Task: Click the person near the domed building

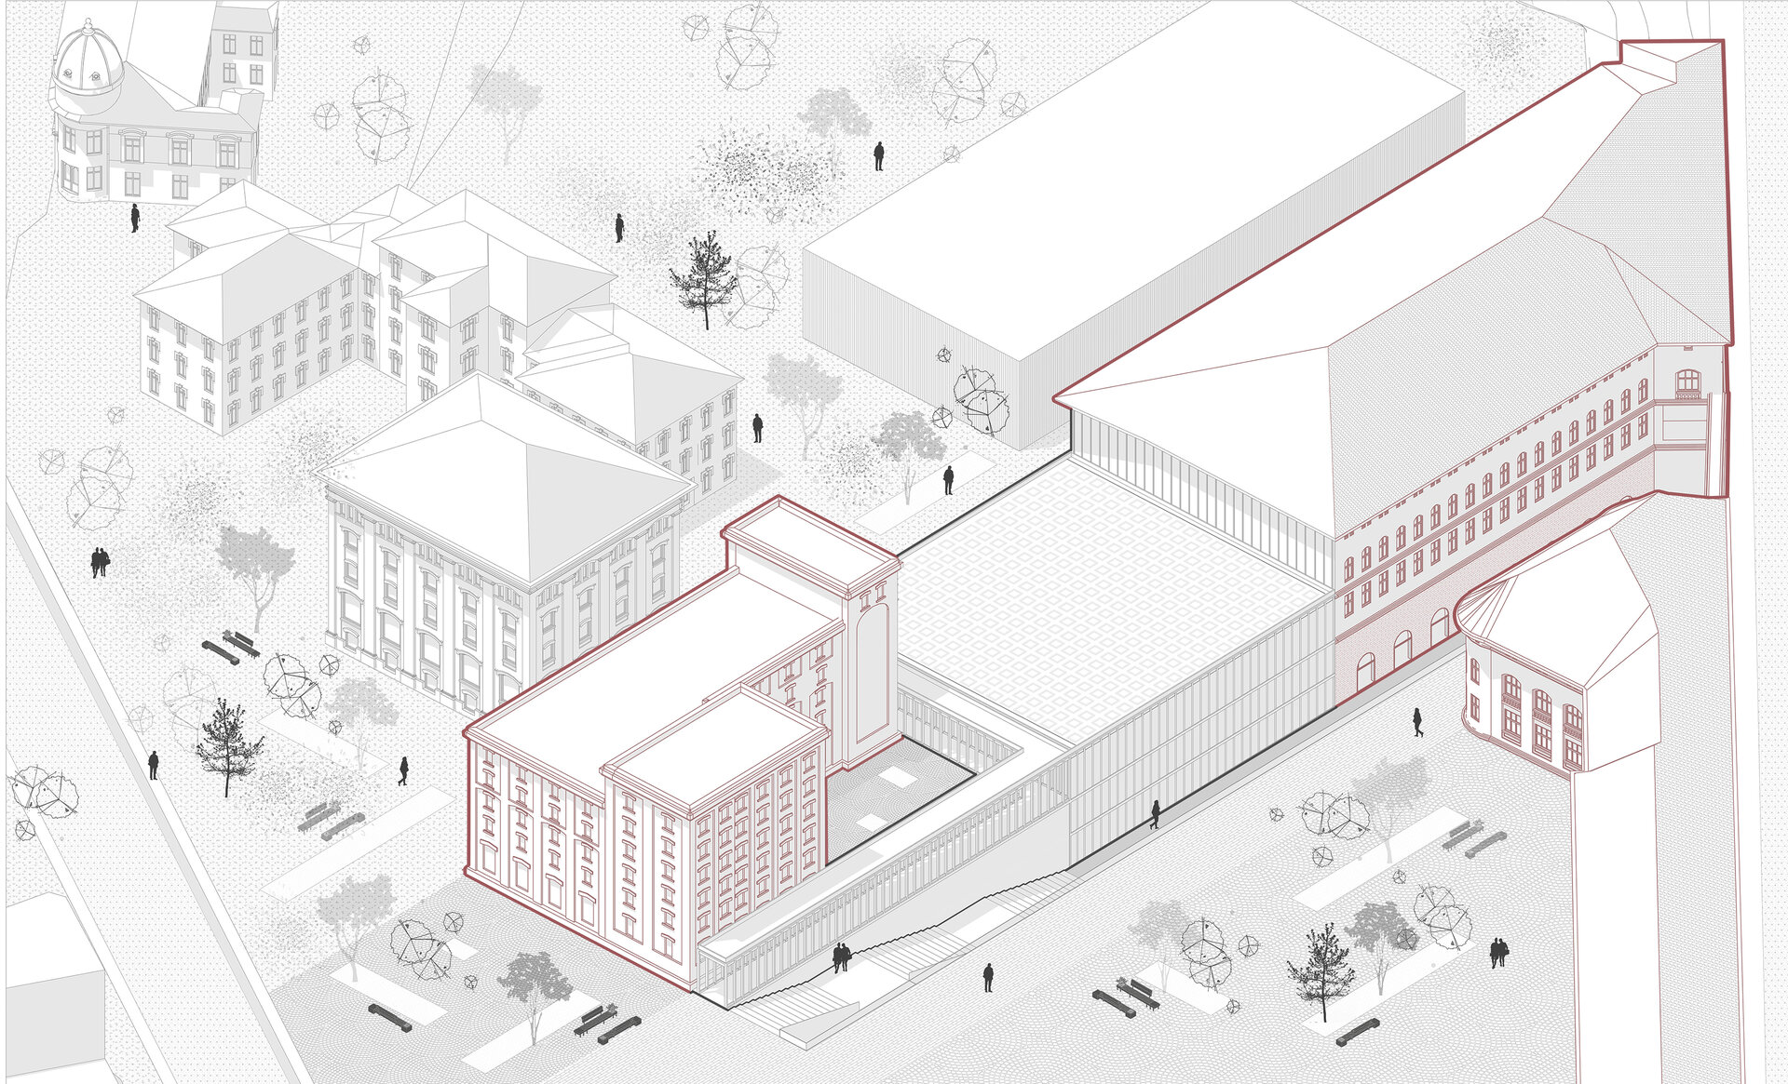Action: (135, 218)
